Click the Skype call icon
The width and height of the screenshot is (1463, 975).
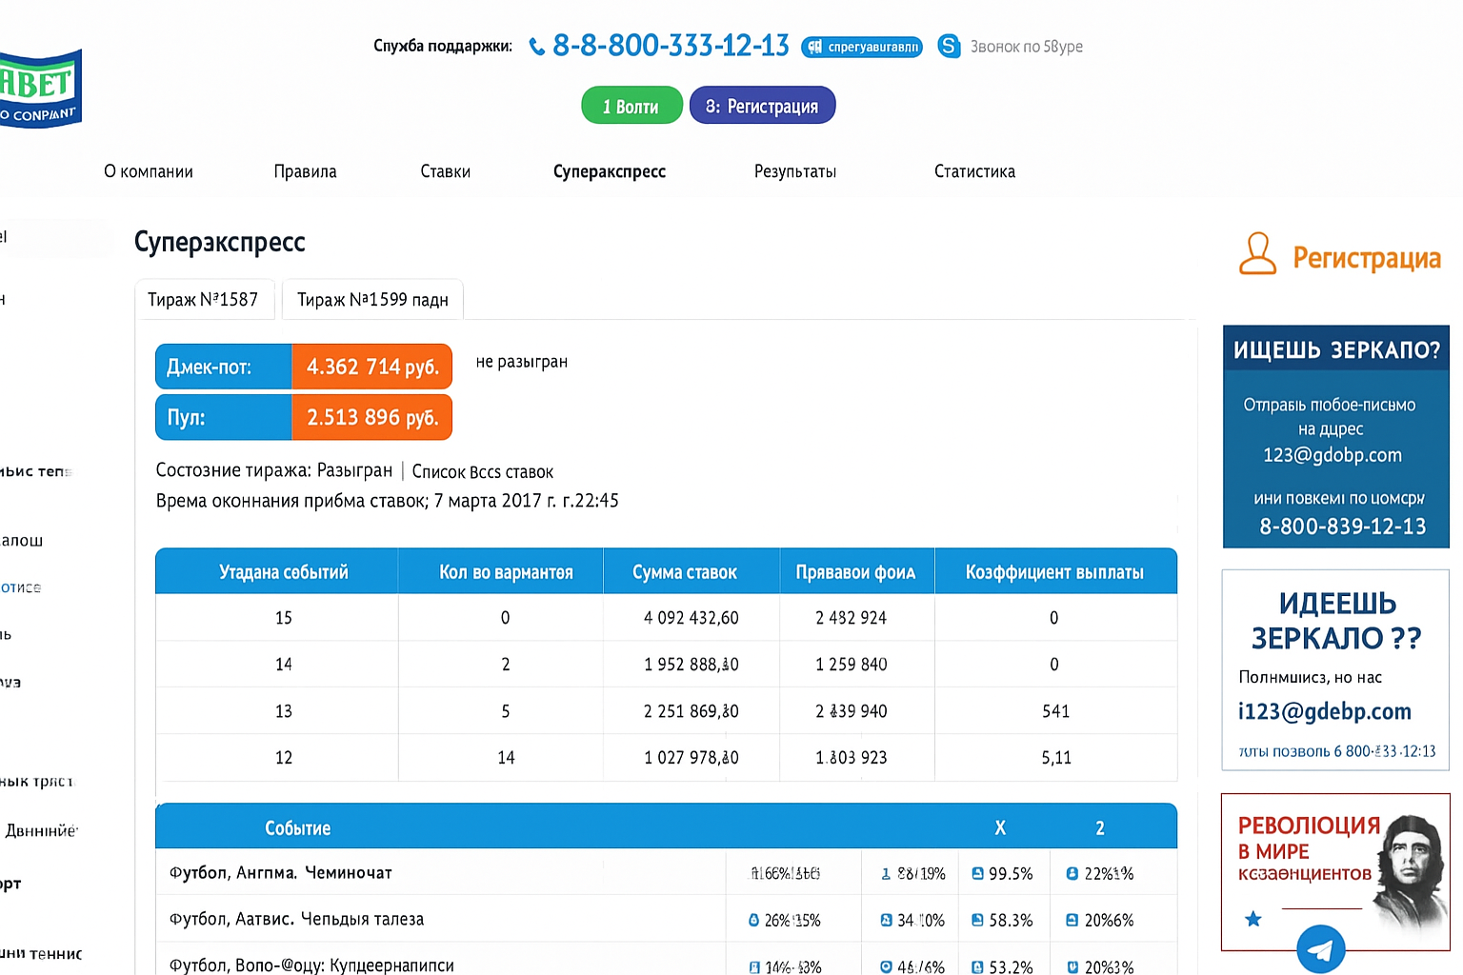pyautogui.click(x=949, y=46)
